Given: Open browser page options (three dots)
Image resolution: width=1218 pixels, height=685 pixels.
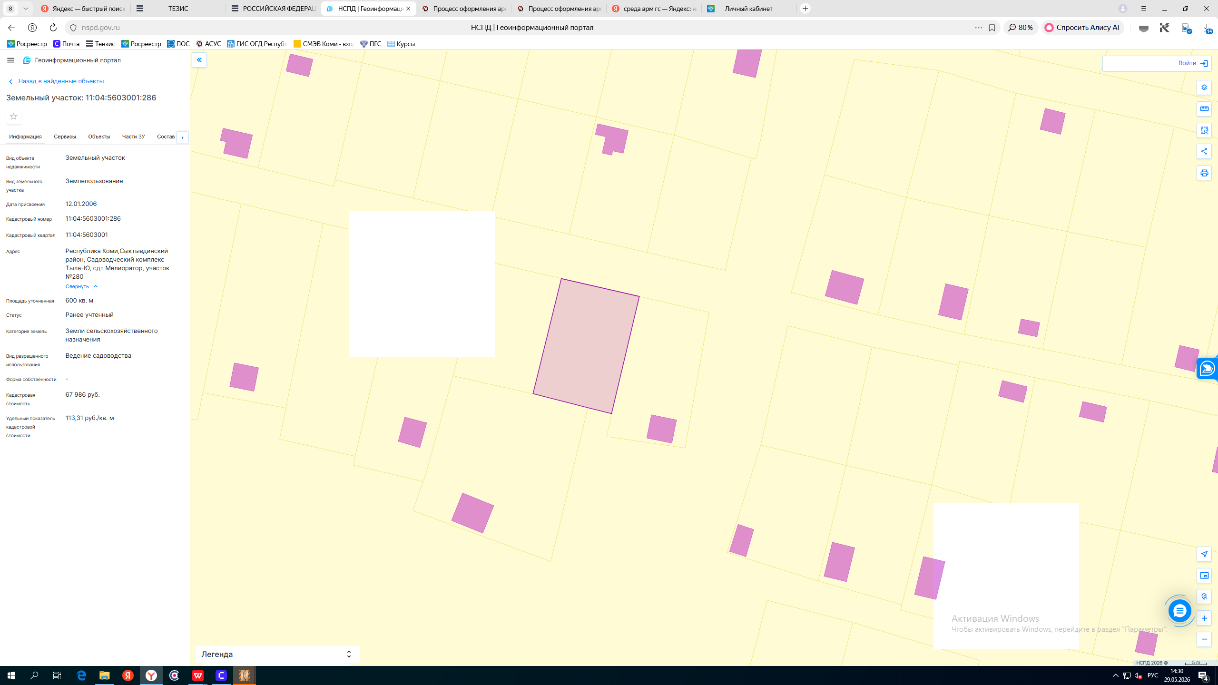Looking at the screenshot, I should 978,28.
